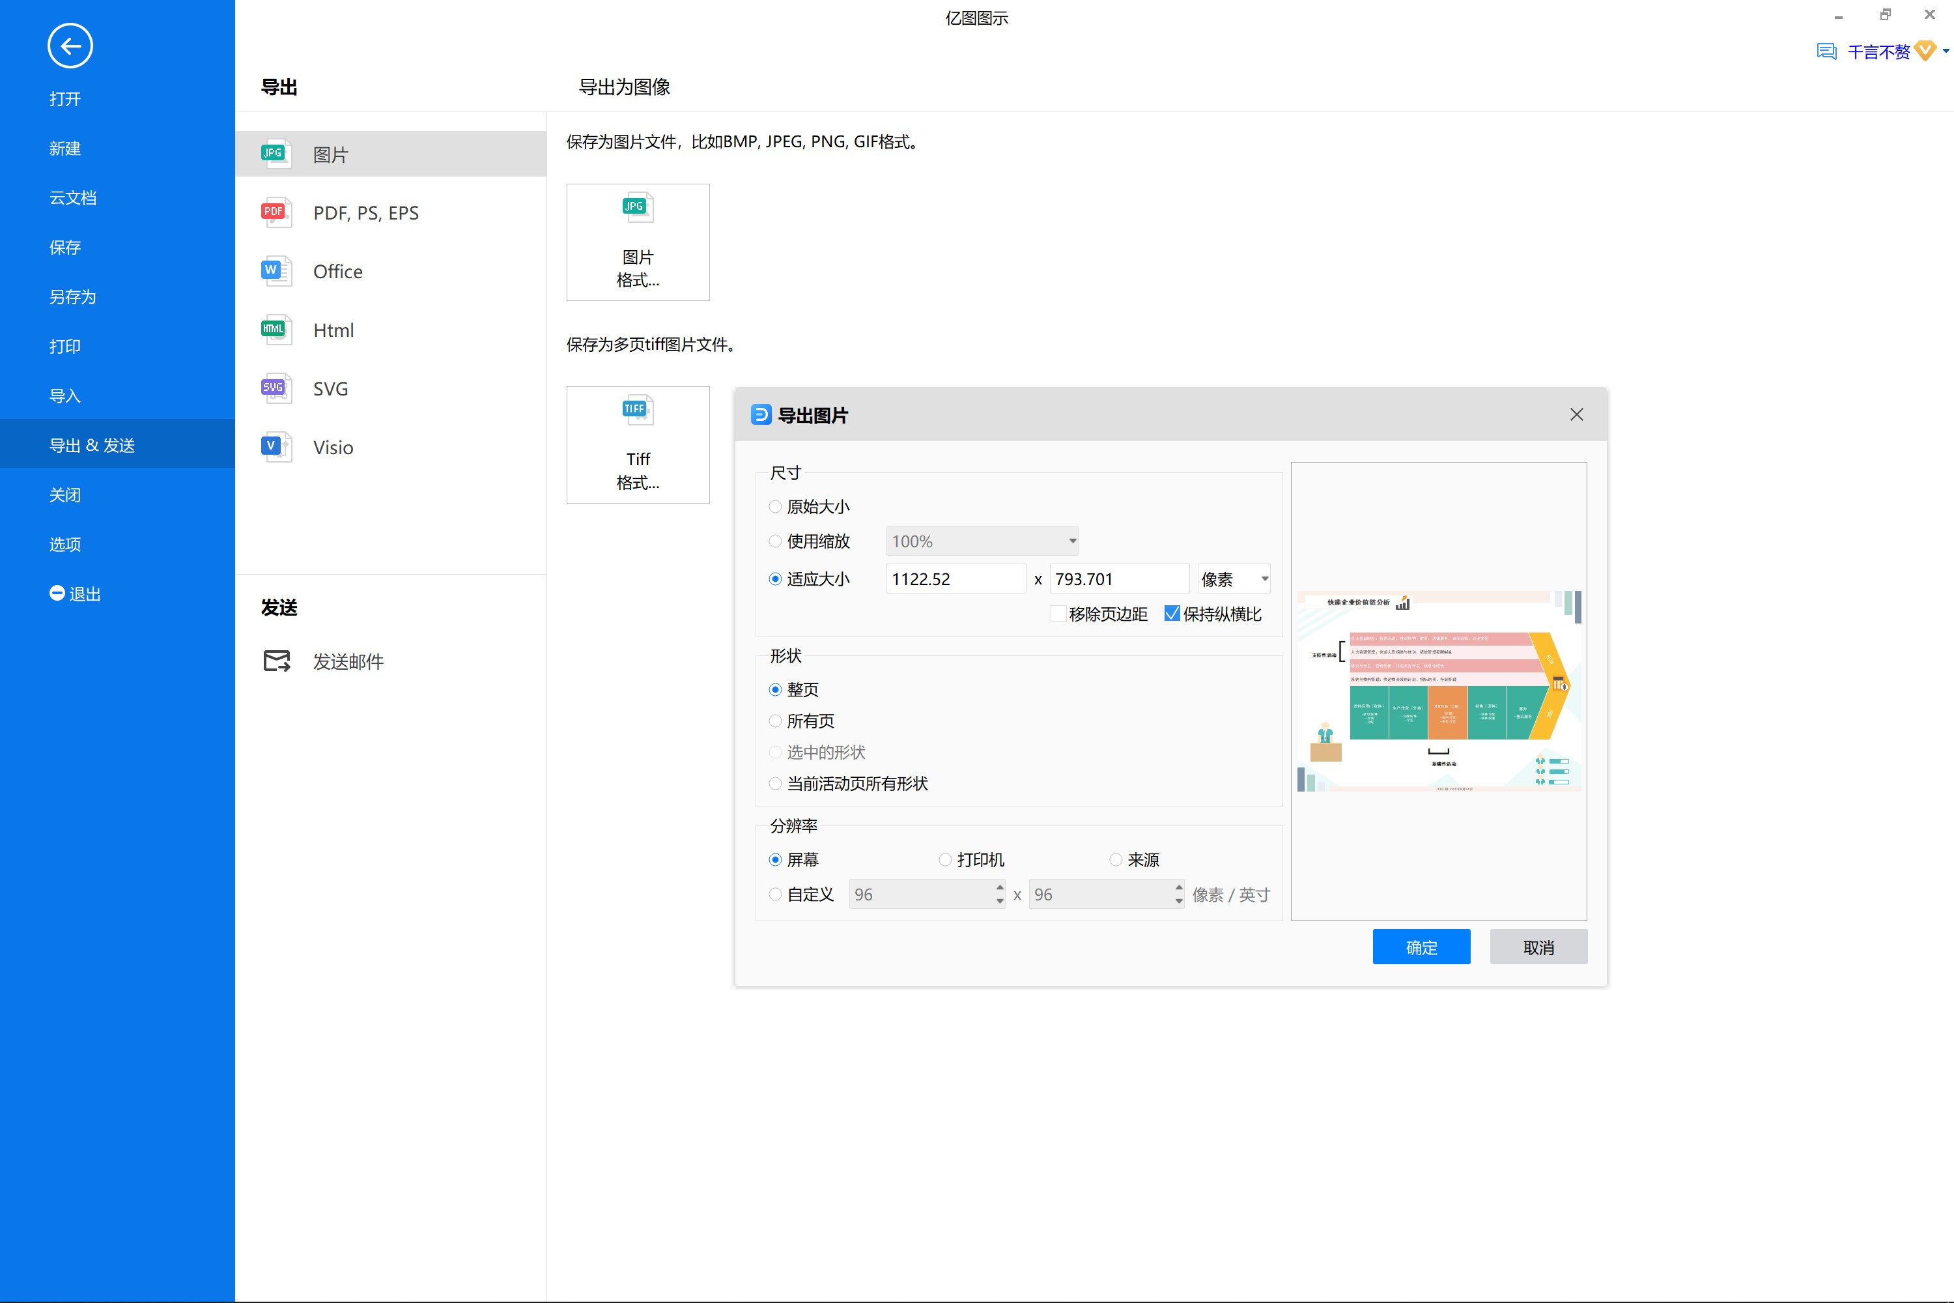Open 导入 in the sidebar
The image size is (1954, 1303).
pyautogui.click(x=64, y=395)
